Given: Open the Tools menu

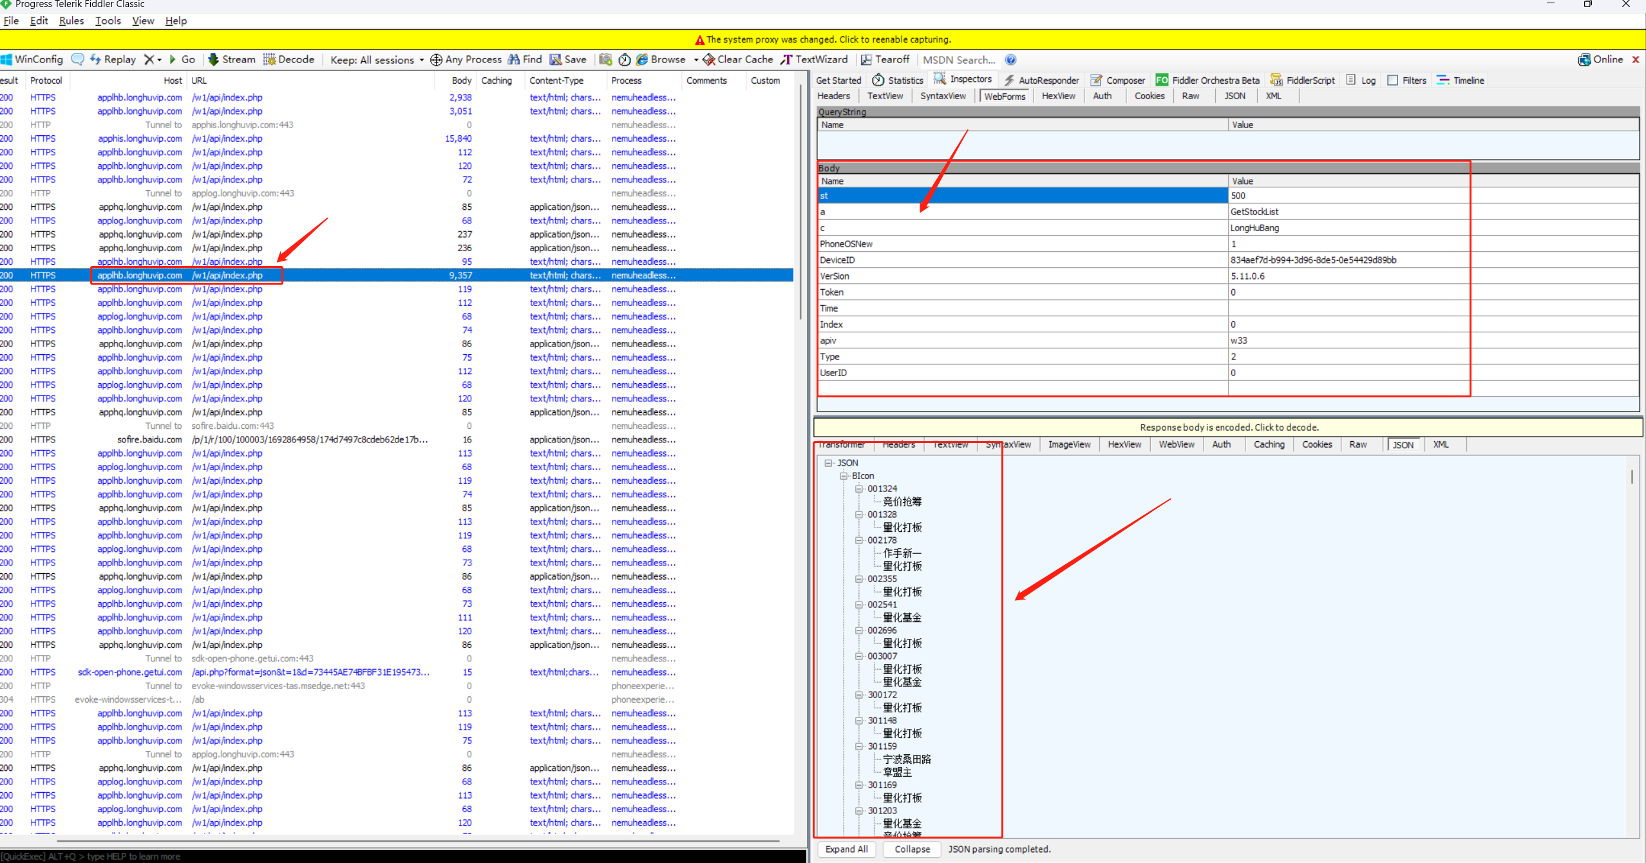Looking at the screenshot, I should point(108,21).
